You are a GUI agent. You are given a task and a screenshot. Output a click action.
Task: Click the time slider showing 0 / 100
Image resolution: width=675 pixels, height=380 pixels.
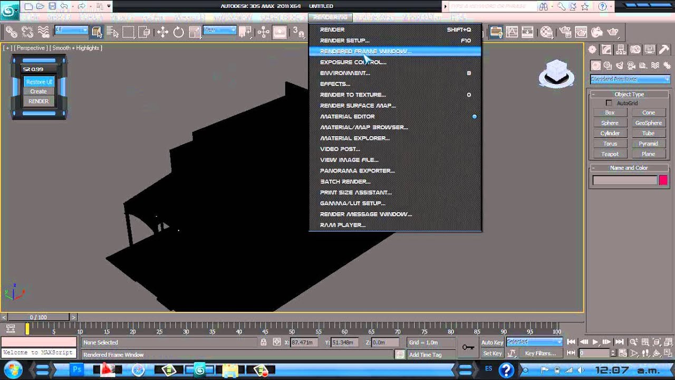pos(38,317)
